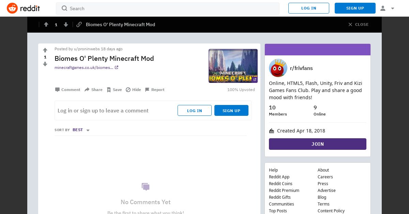409x214 pixels.
Task: Click the search magnifier icon
Action: (x=64, y=8)
